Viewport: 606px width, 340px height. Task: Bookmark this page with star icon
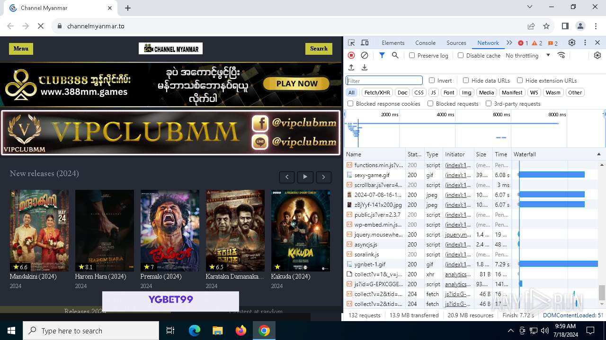coord(546,26)
